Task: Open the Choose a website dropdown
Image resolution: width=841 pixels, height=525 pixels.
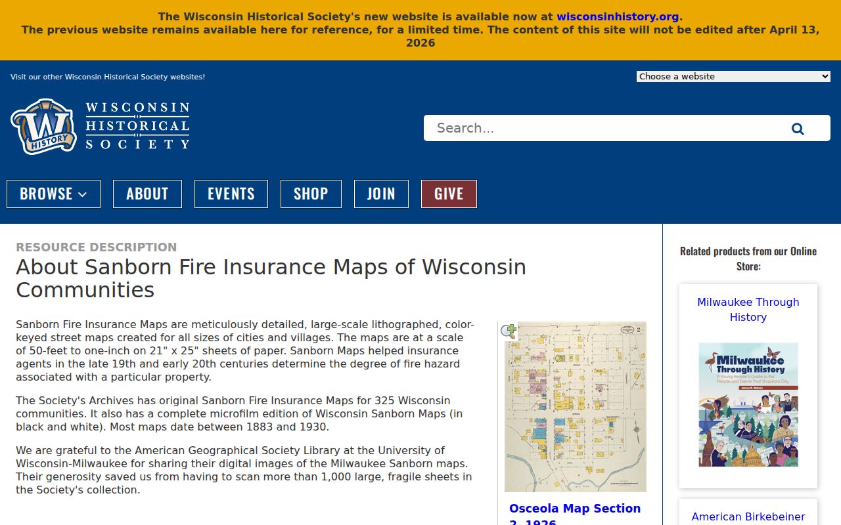Action: [x=733, y=76]
